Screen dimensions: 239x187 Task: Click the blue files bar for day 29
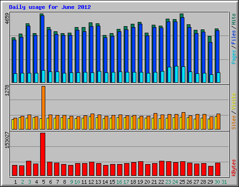pos(211,58)
